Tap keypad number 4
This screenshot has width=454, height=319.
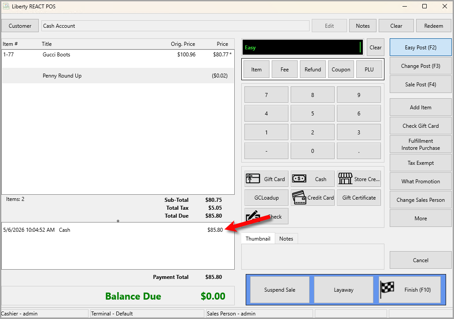tap(266, 113)
